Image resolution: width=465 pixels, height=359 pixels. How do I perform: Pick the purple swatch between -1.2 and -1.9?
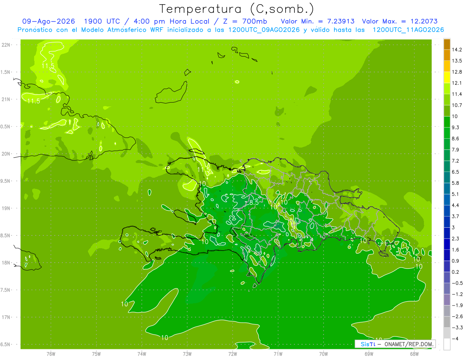(x=447, y=300)
